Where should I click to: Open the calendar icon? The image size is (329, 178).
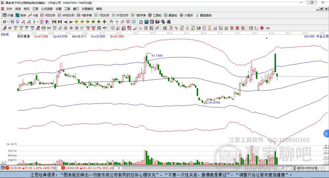coord(141,22)
